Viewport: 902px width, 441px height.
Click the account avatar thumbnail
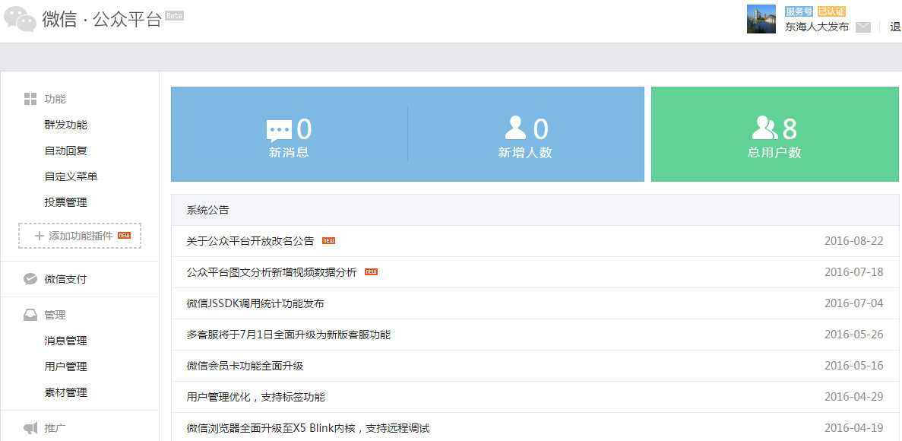(761, 19)
